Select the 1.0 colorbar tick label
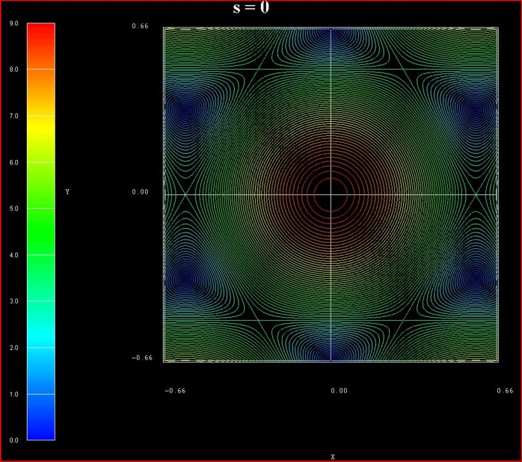This screenshot has height=462, width=522. [13, 394]
